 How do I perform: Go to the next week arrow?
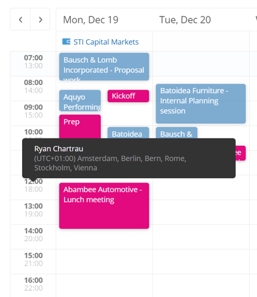click(40, 20)
